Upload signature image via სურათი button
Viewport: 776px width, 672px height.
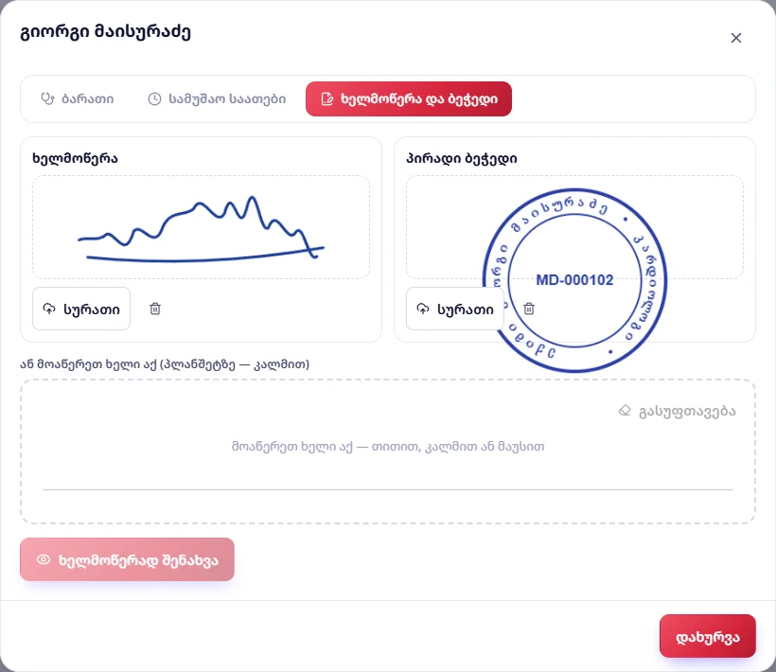tap(81, 309)
